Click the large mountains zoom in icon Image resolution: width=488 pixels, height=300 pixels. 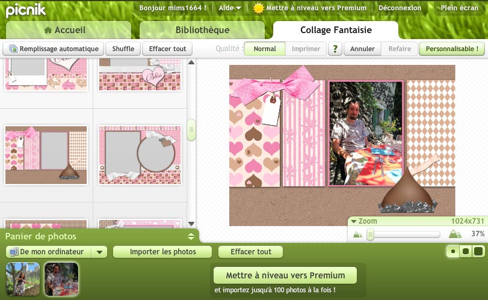click(455, 234)
